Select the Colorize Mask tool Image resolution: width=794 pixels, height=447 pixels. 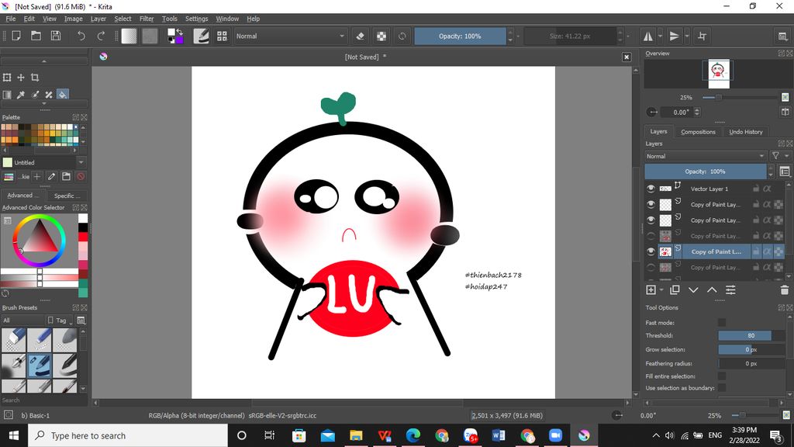tap(35, 95)
